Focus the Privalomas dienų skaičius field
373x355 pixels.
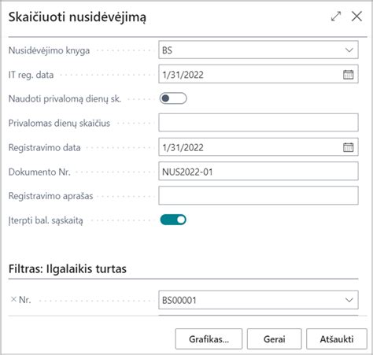(258, 123)
